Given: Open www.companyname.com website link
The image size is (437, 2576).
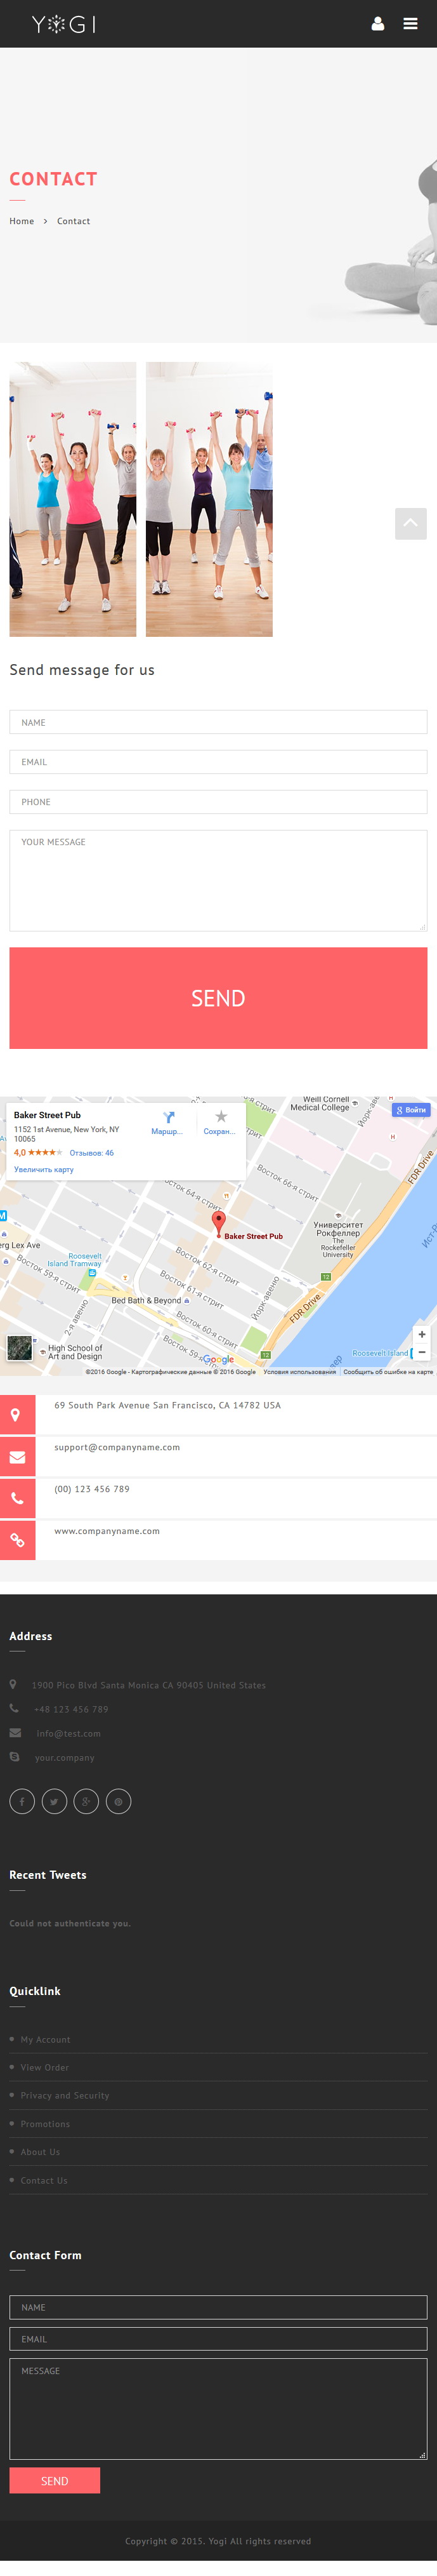Looking at the screenshot, I should (107, 1531).
